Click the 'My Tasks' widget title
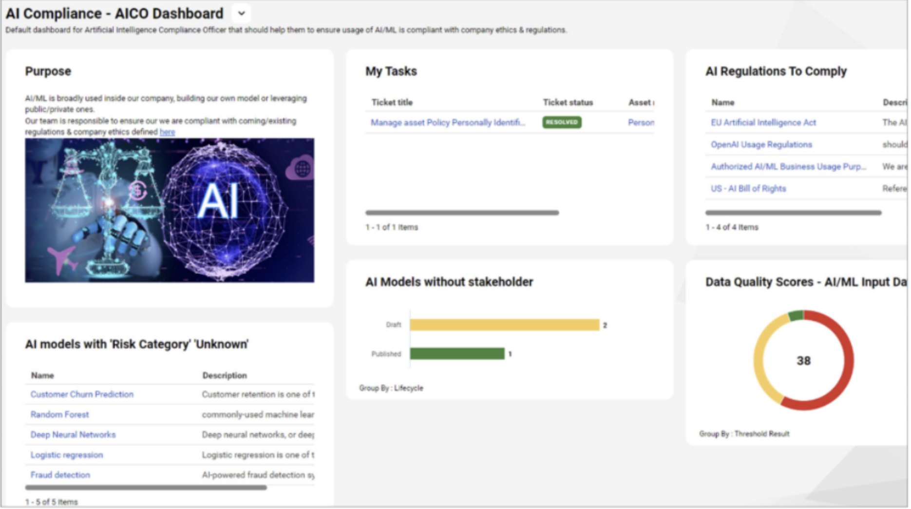Image resolution: width=911 pixels, height=509 pixels. pos(391,71)
